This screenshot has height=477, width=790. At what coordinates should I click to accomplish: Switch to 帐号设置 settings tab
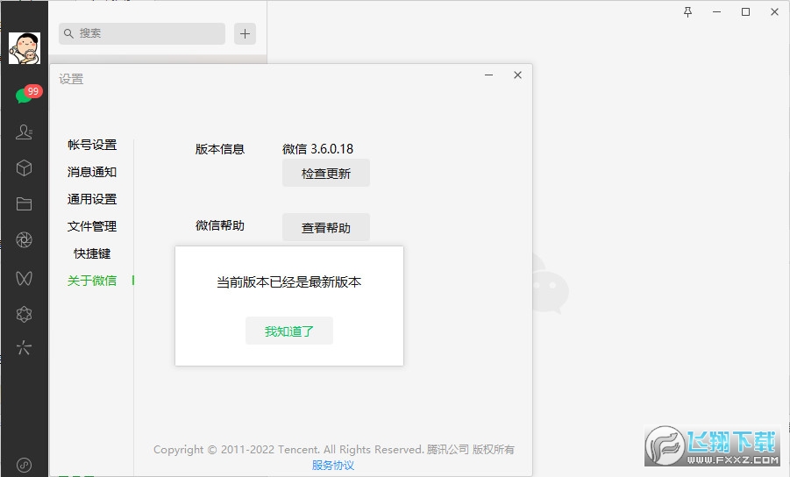[x=92, y=146]
